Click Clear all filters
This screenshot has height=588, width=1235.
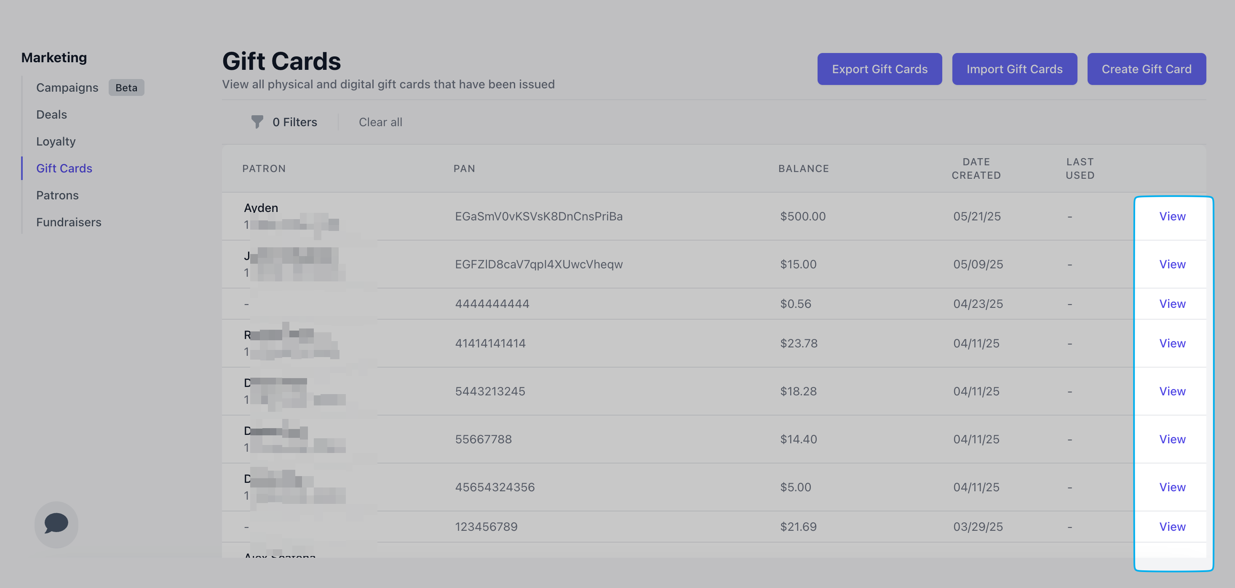pyautogui.click(x=380, y=122)
